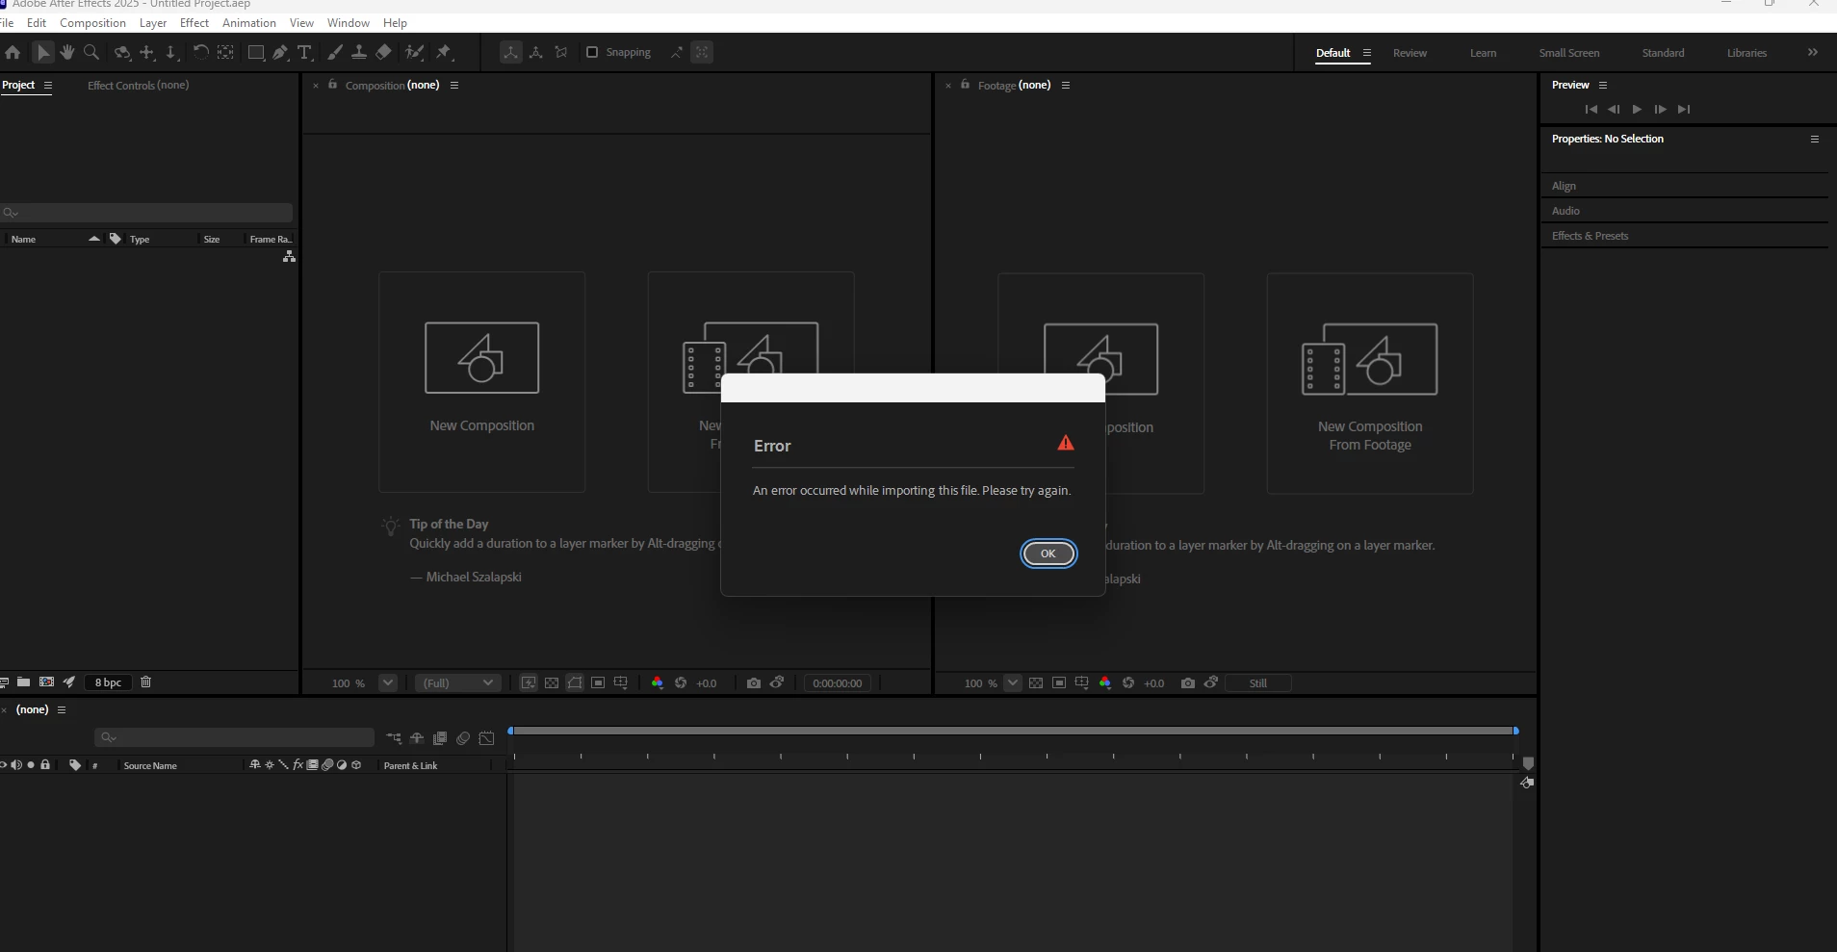The image size is (1837, 952).
Task: Toggle the Region of Interest button
Action: 599,682
